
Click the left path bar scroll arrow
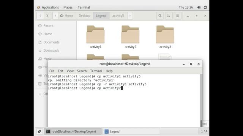[x=55, y=16]
